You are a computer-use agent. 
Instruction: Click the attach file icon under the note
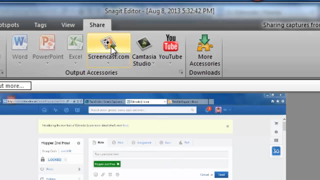click(x=95, y=174)
